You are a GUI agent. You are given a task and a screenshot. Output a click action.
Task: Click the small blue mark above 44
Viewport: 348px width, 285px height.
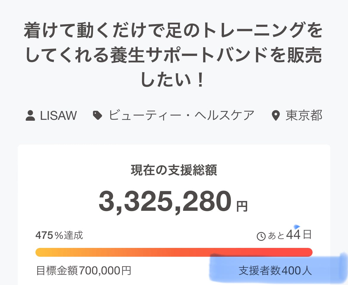coord(297,227)
